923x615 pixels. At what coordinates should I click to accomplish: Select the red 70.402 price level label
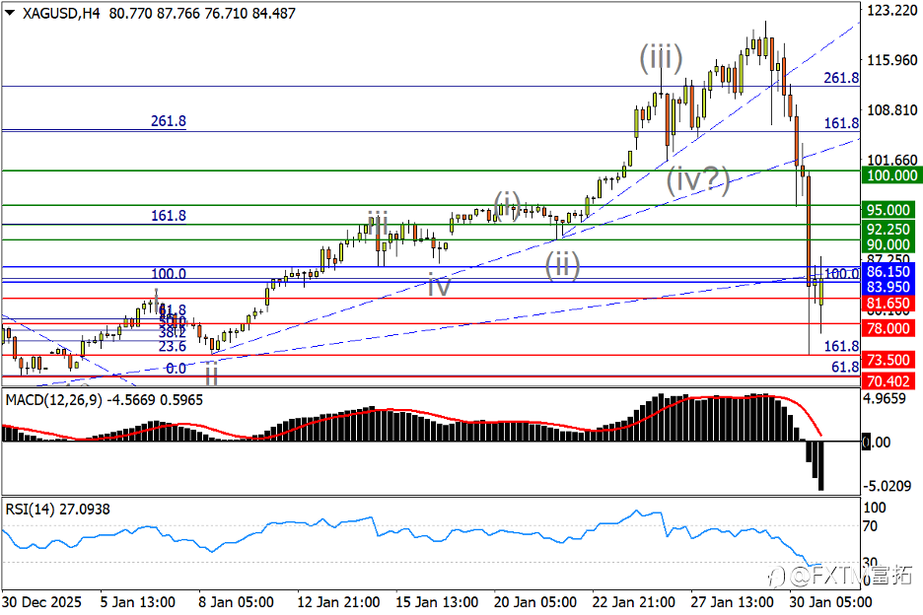point(888,380)
